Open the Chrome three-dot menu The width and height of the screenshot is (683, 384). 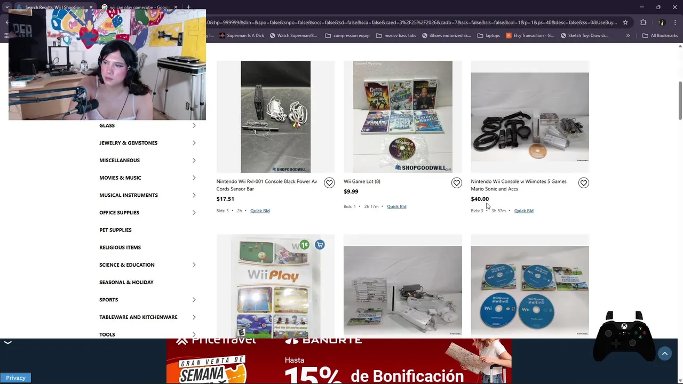(x=675, y=22)
